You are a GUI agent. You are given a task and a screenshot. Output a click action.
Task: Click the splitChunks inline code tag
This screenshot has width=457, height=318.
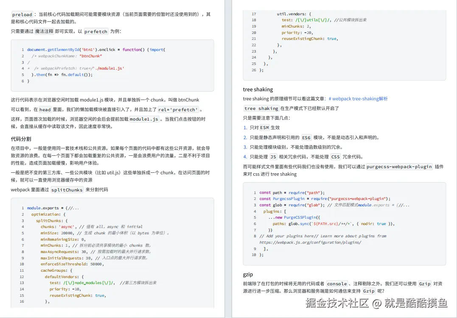pyautogui.click(x=67, y=190)
